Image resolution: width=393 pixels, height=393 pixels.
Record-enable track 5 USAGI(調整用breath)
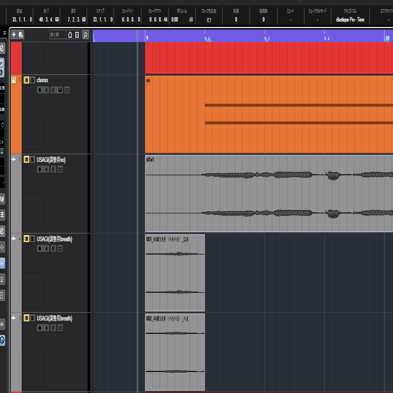tap(40, 327)
